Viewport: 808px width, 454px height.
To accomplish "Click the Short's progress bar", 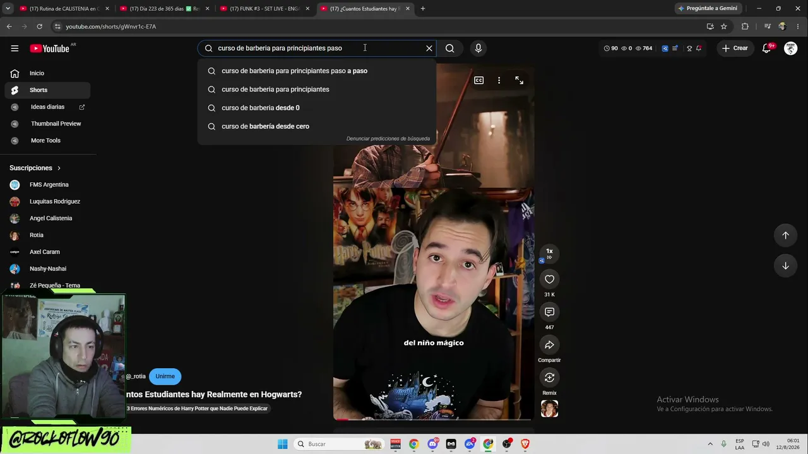I will pyautogui.click(x=433, y=419).
